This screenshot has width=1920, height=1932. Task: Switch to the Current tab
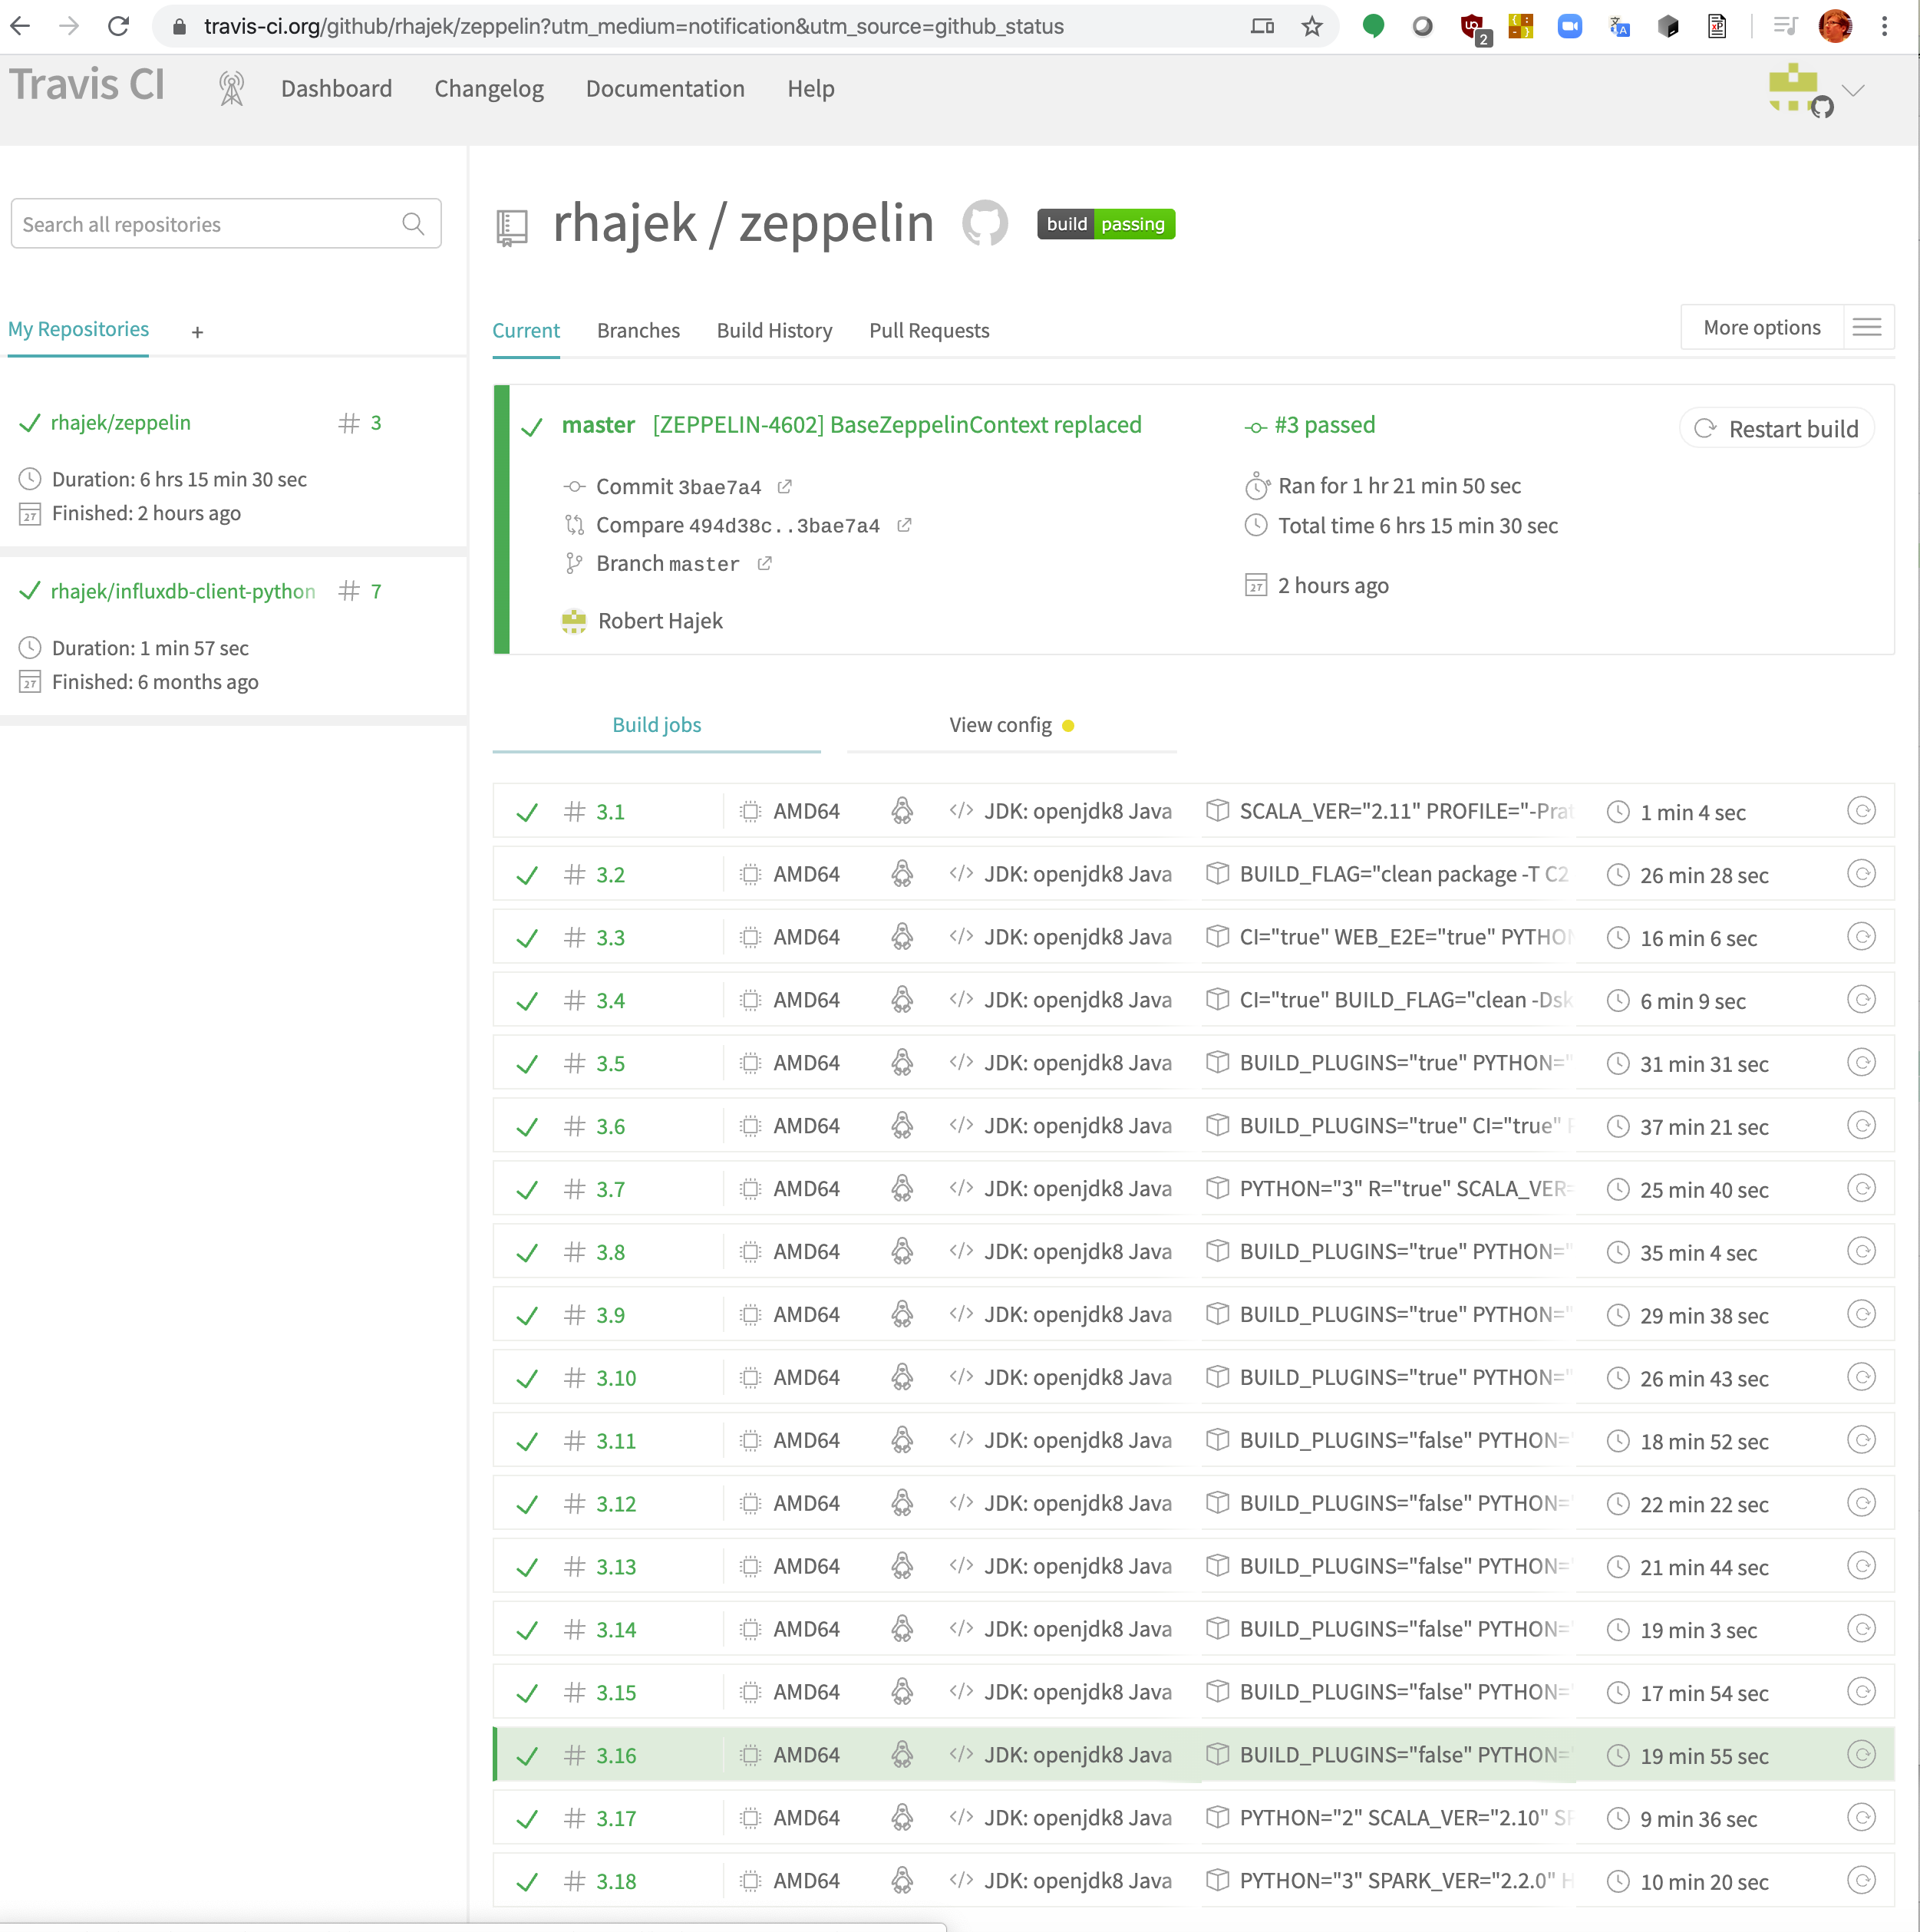pyautogui.click(x=526, y=331)
